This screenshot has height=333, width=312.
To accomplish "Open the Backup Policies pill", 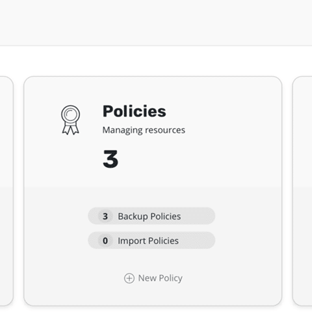I will tap(151, 216).
